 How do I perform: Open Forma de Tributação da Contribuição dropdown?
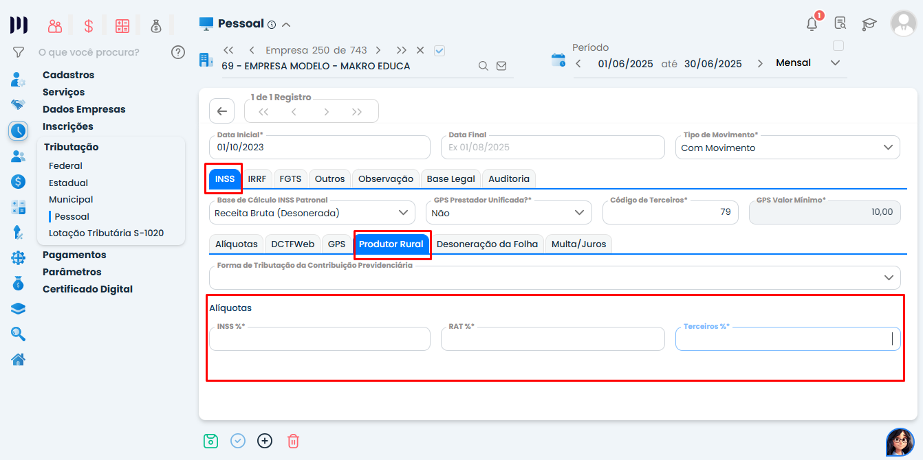888,277
